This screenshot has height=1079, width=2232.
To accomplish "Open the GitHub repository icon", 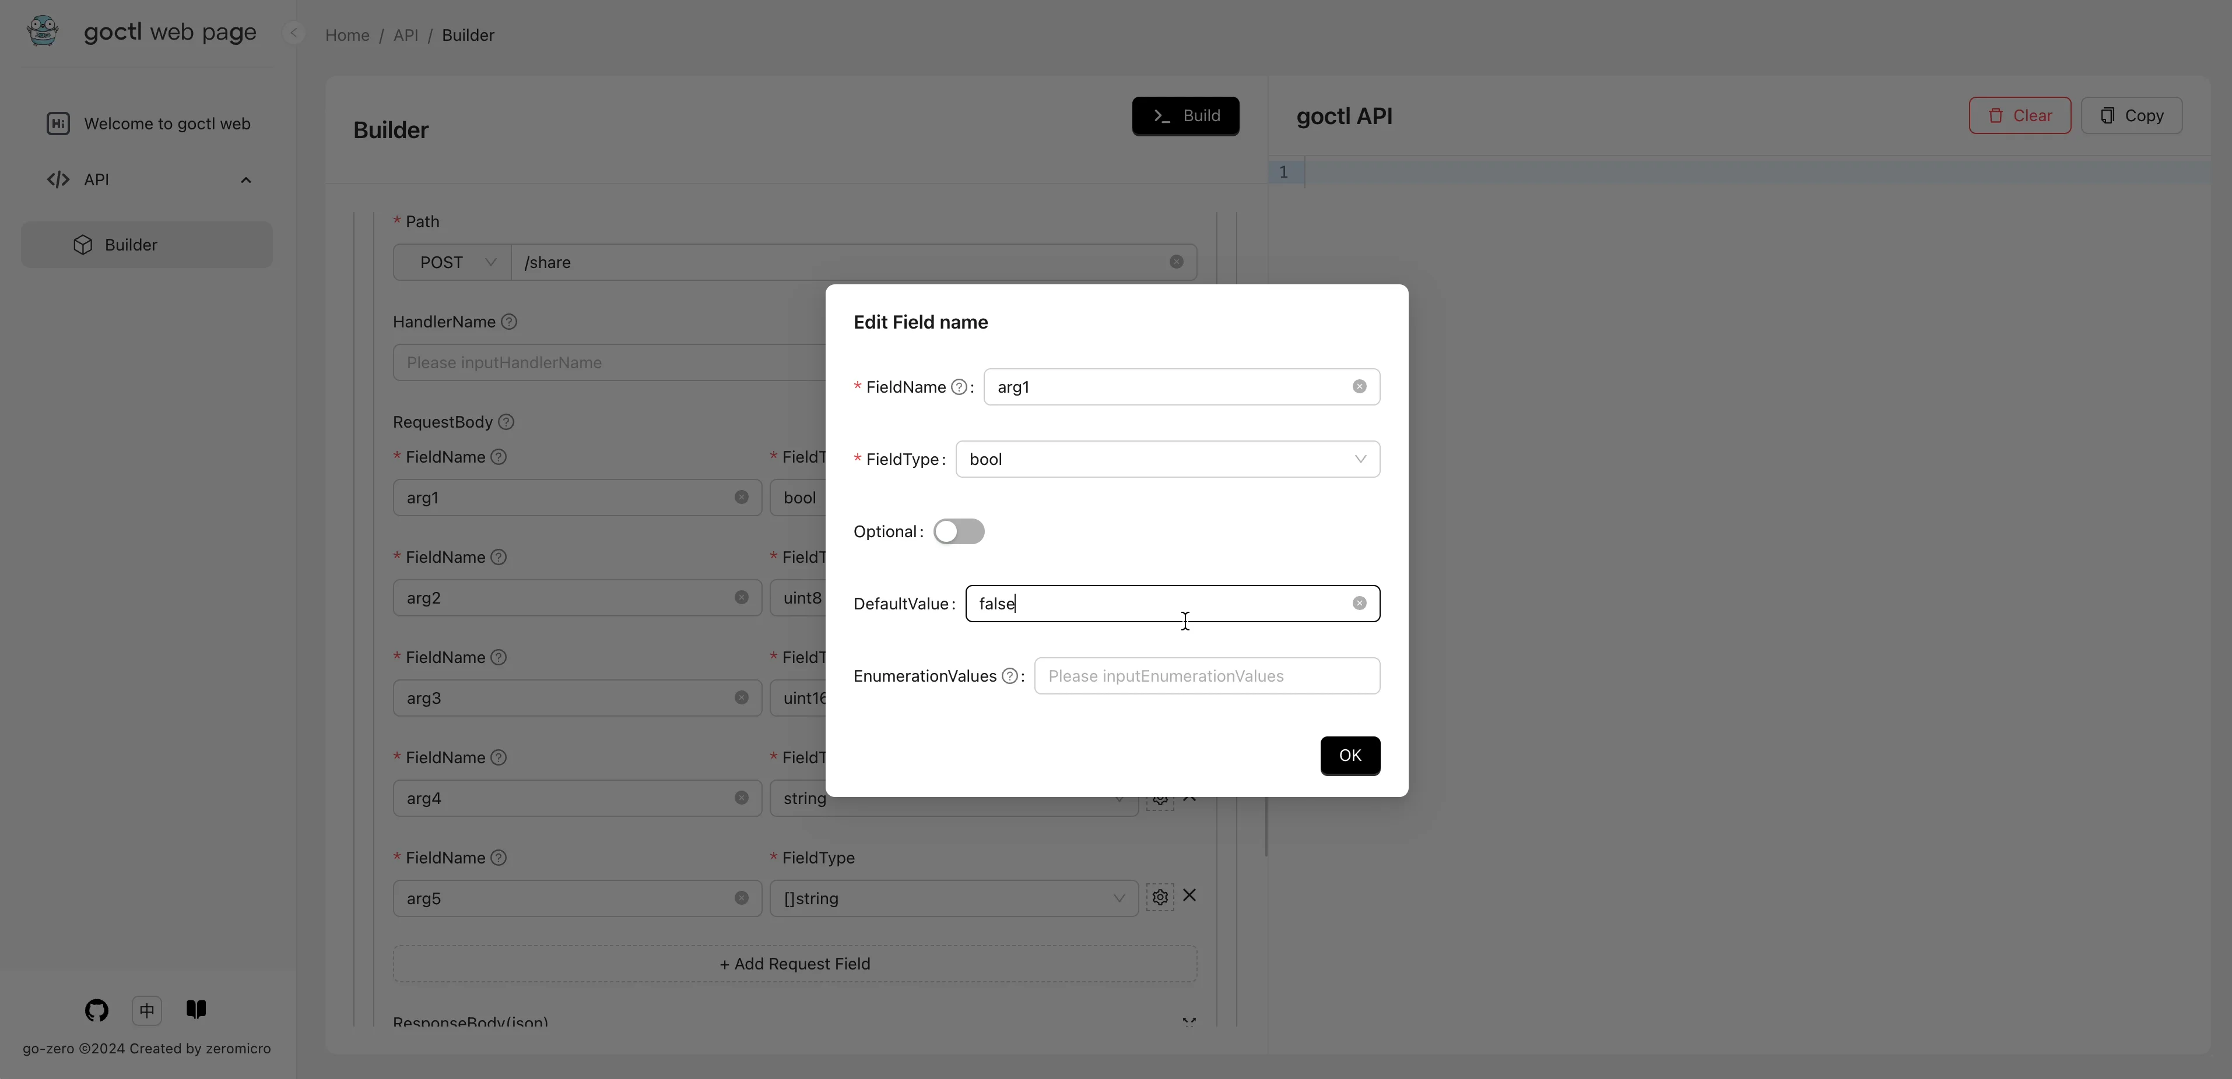I will tap(96, 1010).
